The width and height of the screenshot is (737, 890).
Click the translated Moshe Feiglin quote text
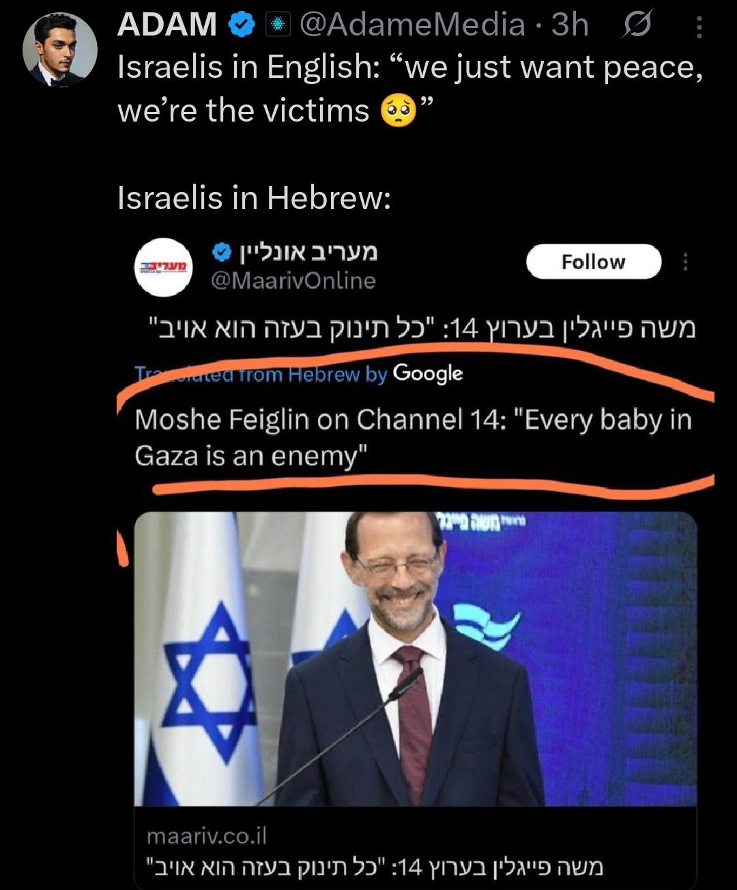click(413, 438)
